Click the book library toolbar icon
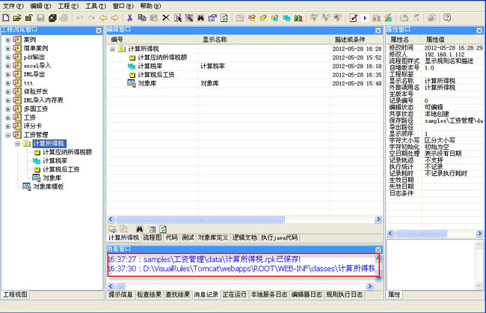Screen dimensions: 486x313 [298, 18]
